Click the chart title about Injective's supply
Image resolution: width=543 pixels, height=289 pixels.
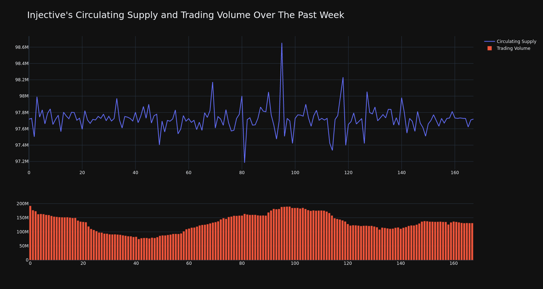click(186, 15)
